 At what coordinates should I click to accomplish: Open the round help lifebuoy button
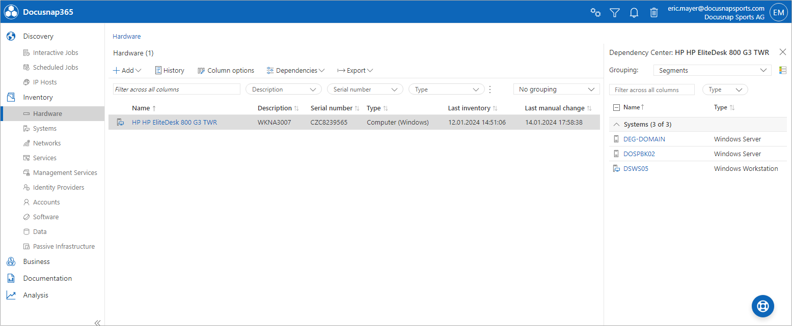point(762,306)
